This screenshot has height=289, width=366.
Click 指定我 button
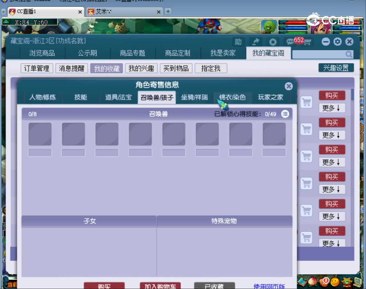[x=211, y=68]
